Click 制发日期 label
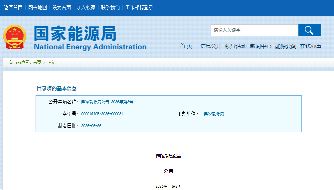Screen dimensions: 334x190 [68, 126]
